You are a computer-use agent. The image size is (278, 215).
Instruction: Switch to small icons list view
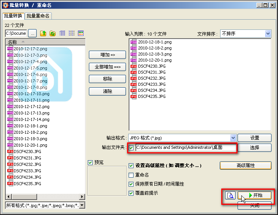coord(71,33)
